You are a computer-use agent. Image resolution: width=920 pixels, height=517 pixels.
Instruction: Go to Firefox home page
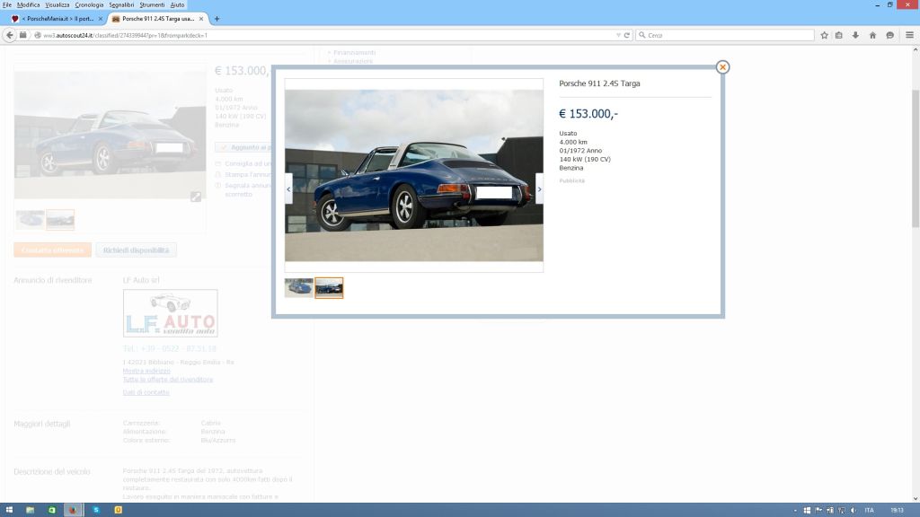(x=872, y=35)
